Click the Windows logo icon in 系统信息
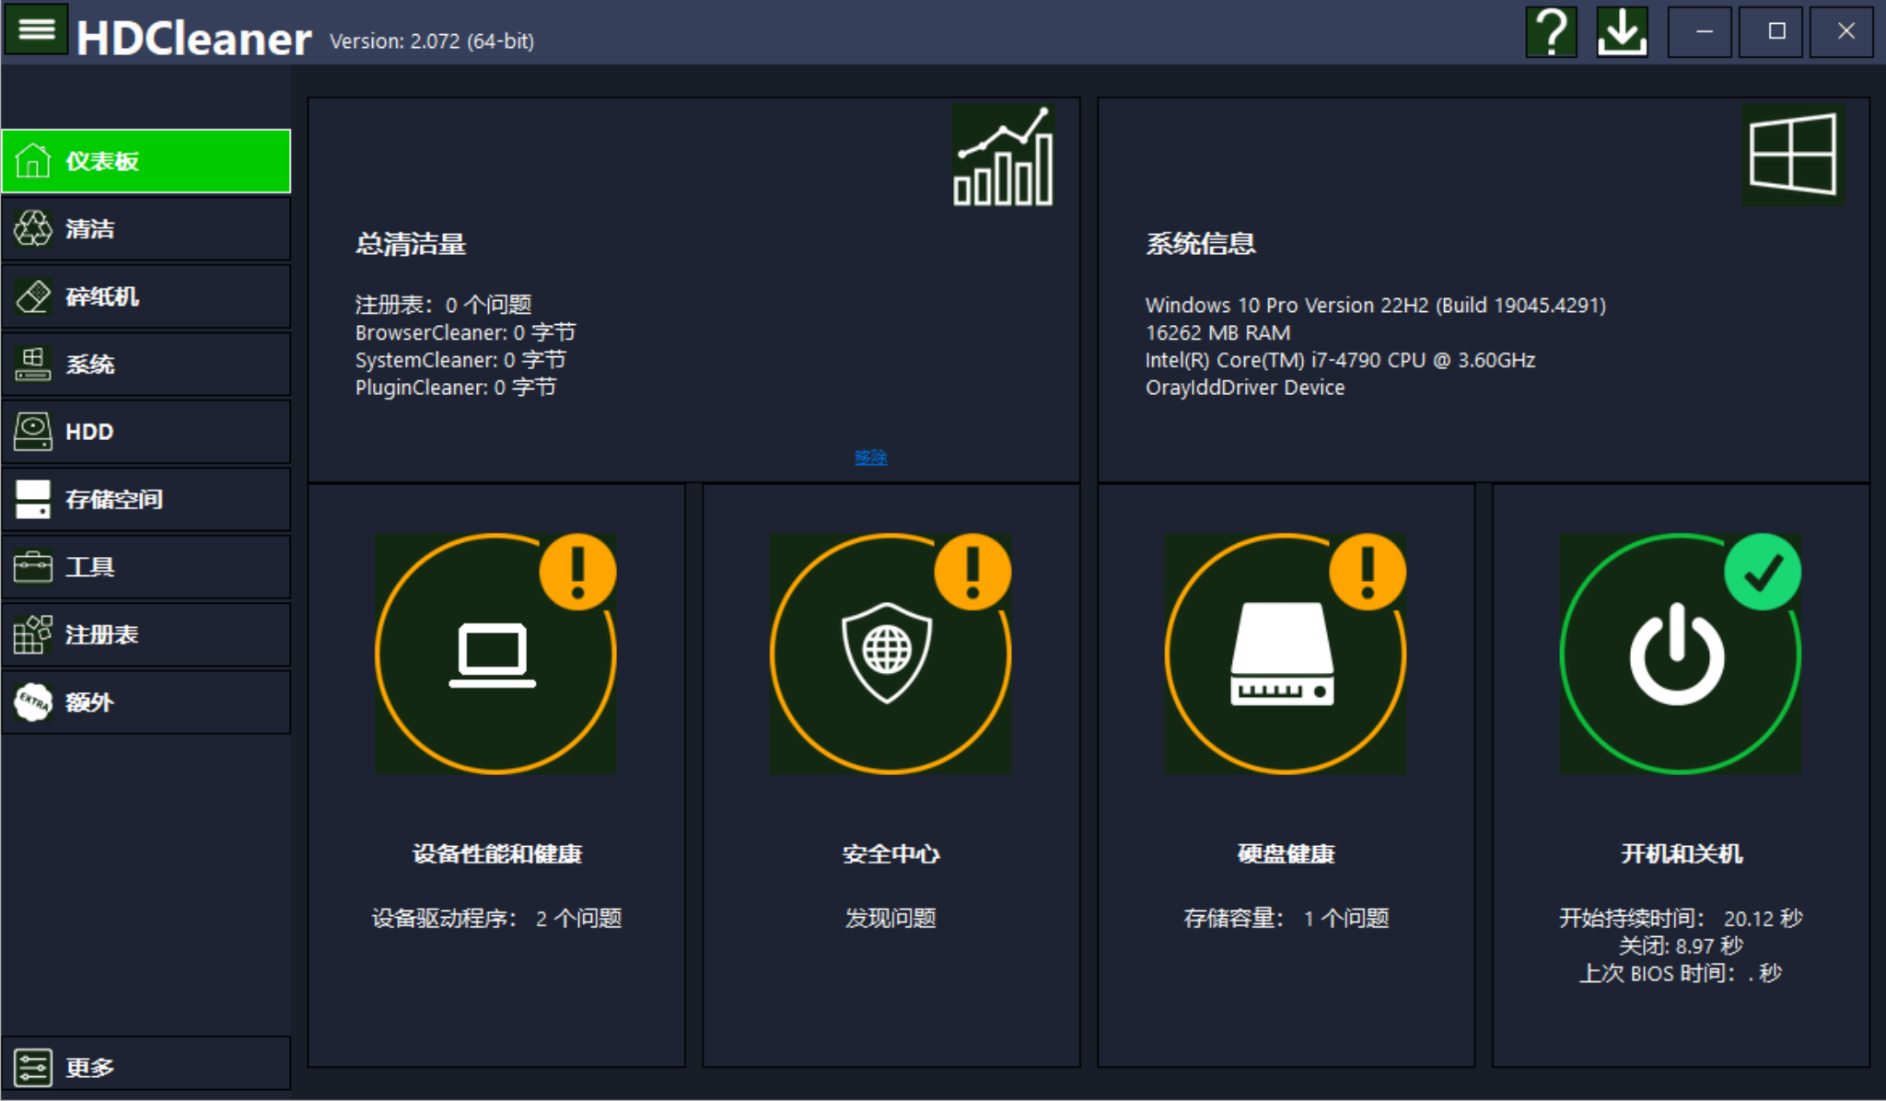 pyautogui.click(x=1792, y=155)
